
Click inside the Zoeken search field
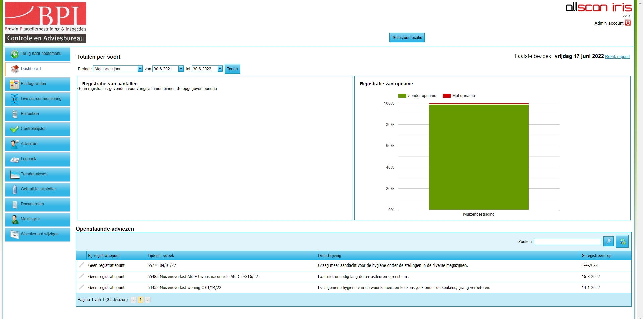point(567,241)
